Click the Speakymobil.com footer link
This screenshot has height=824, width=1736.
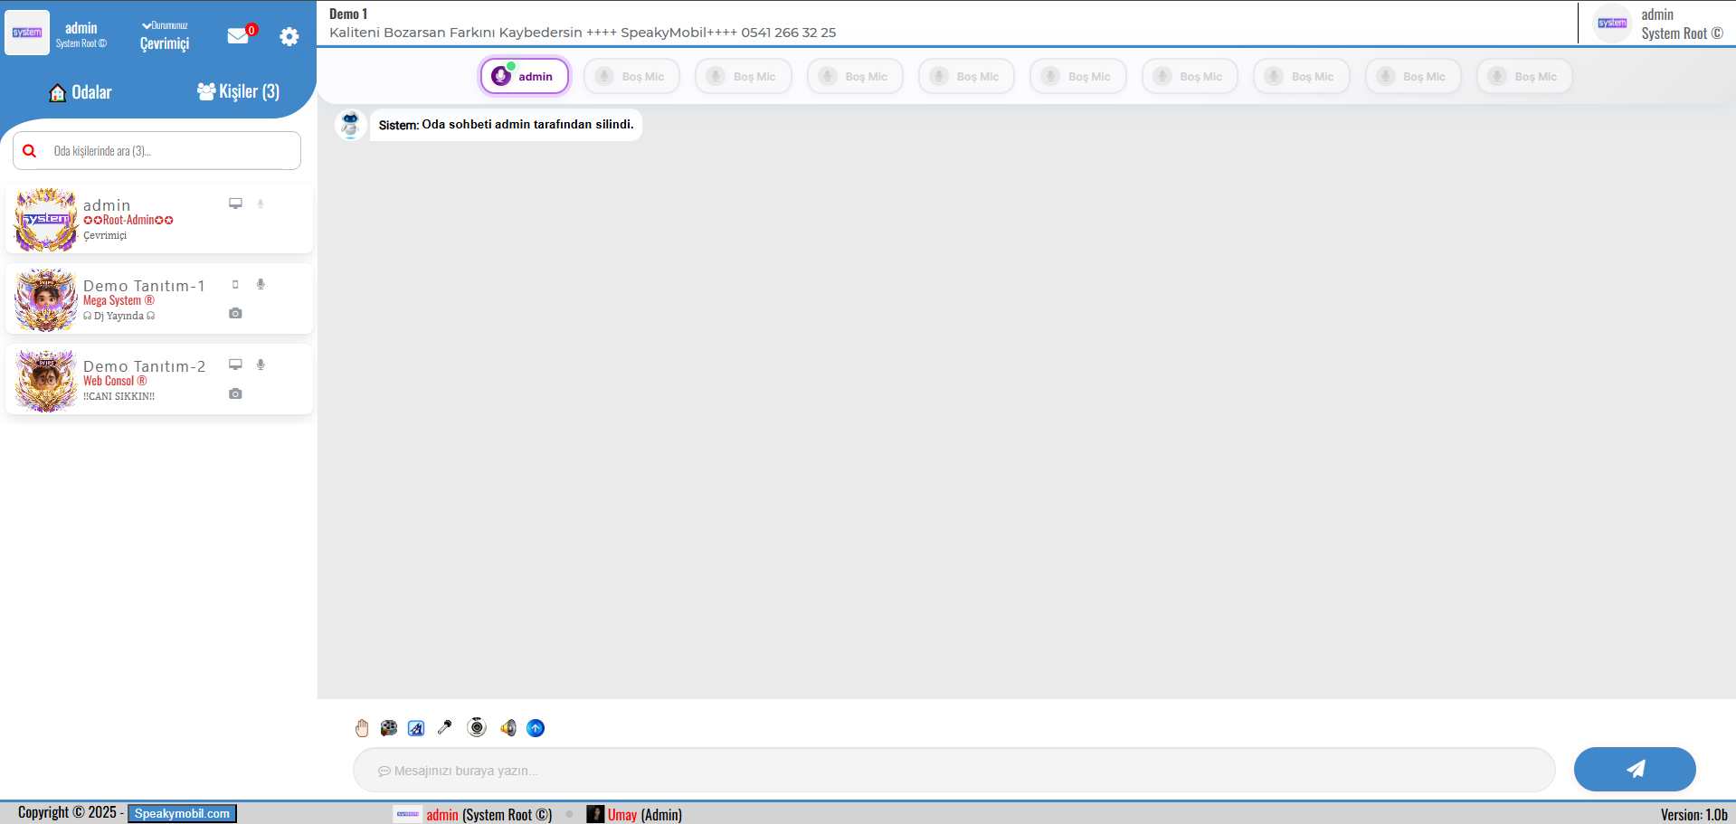coord(182,813)
